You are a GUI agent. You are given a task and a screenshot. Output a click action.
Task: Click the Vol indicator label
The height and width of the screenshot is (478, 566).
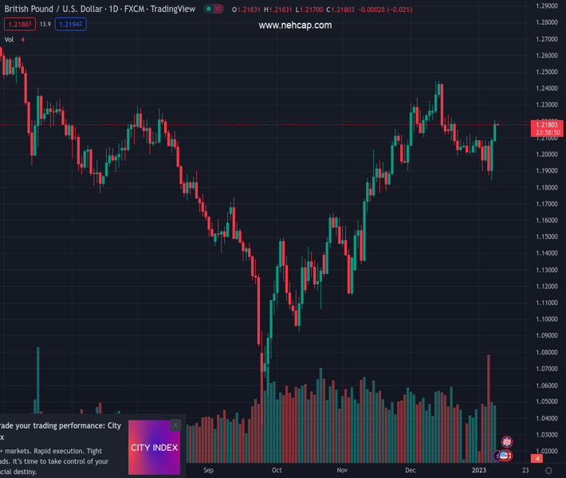pos(9,40)
